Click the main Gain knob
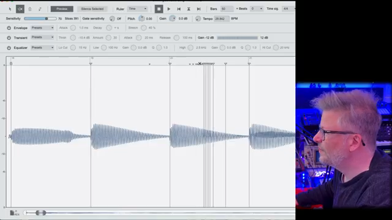 coord(173,18)
